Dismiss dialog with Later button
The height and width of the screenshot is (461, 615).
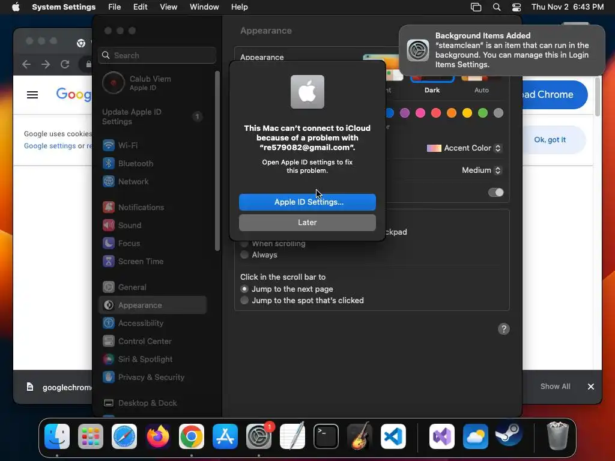(307, 222)
